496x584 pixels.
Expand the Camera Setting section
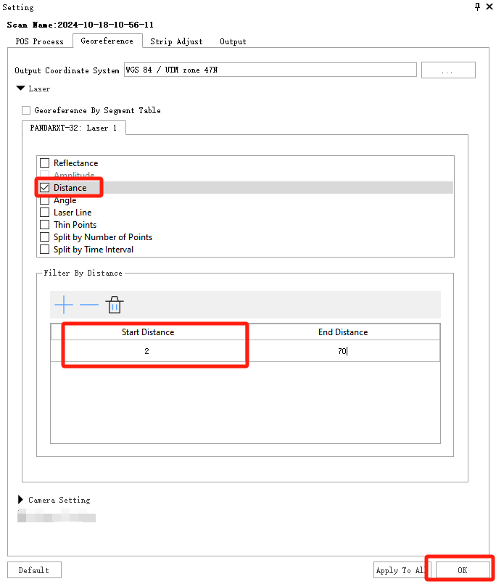(x=20, y=500)
